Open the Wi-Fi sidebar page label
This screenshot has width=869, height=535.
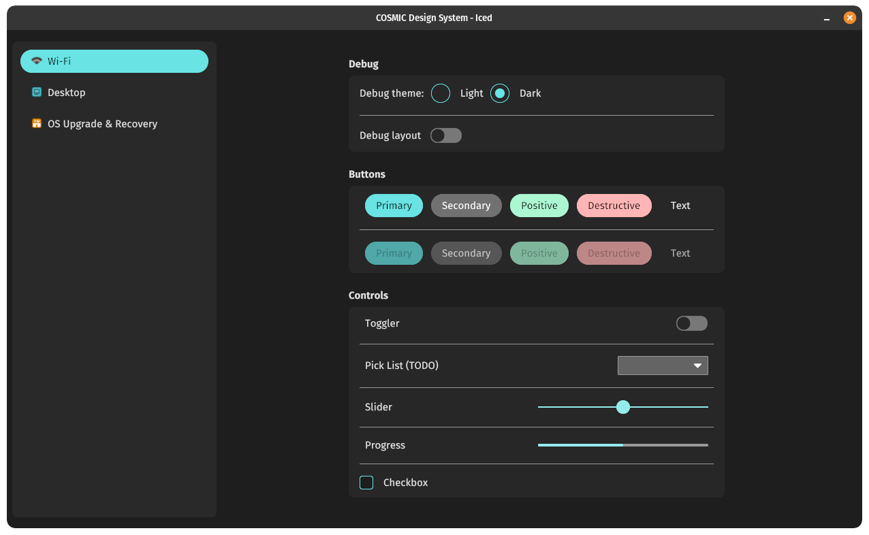coord(59,61)
